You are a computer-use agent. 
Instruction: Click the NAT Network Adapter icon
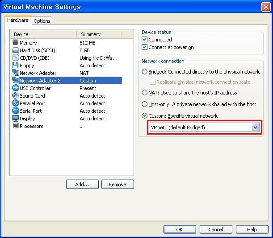click(x=16, y=73)
